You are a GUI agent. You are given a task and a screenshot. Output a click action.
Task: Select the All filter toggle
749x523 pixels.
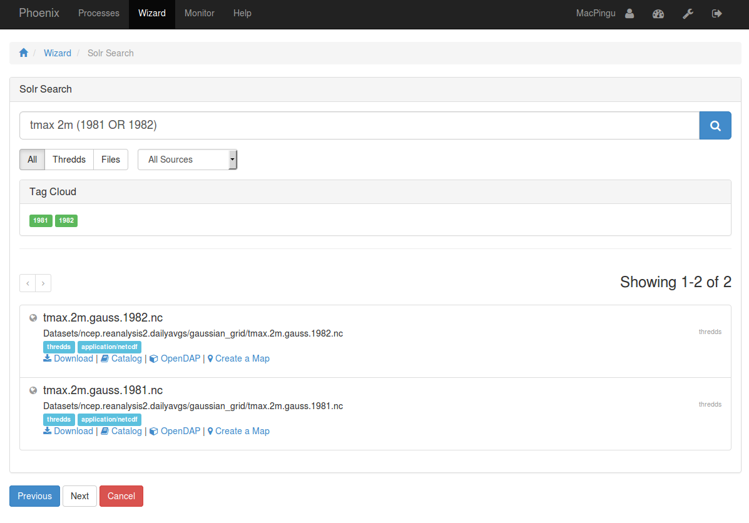click(32, 160)
